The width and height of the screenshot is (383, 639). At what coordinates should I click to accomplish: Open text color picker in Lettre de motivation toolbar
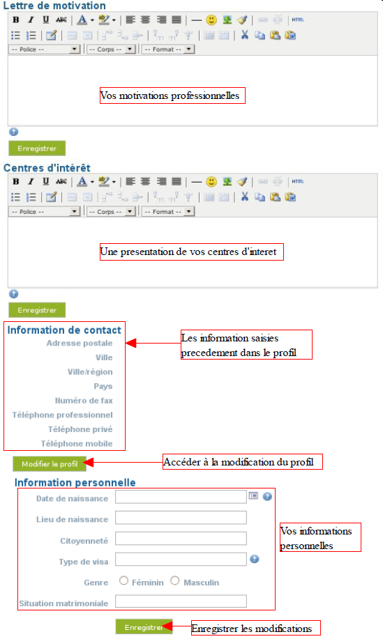point(85,20)
